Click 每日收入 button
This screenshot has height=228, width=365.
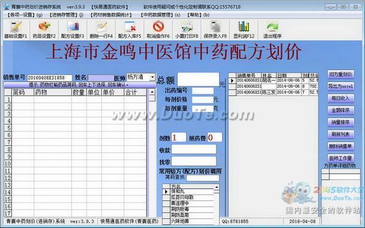(340, 99)
